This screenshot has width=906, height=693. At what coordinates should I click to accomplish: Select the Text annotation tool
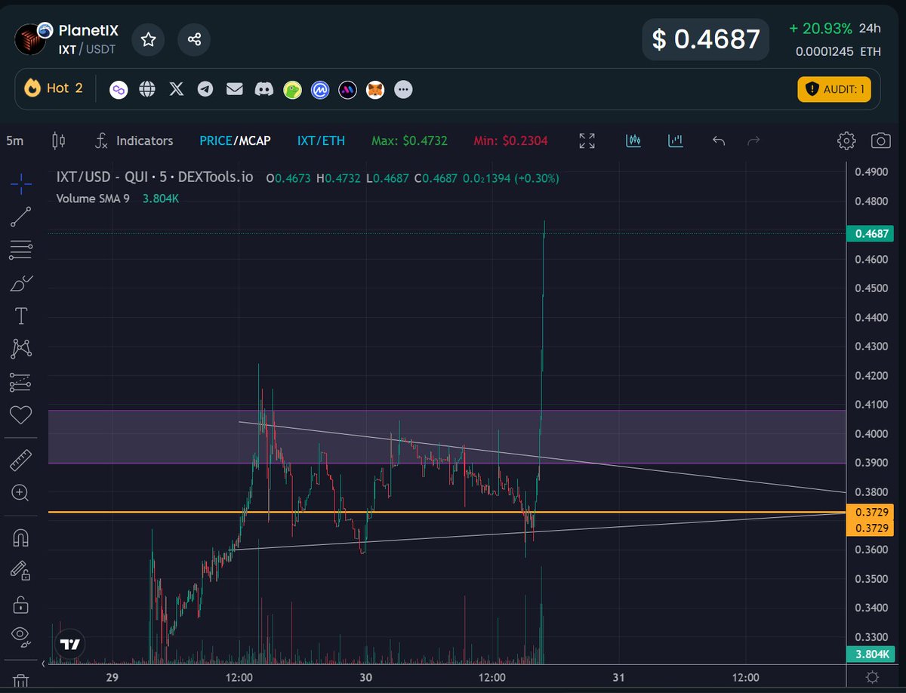(x=20, y=316)
